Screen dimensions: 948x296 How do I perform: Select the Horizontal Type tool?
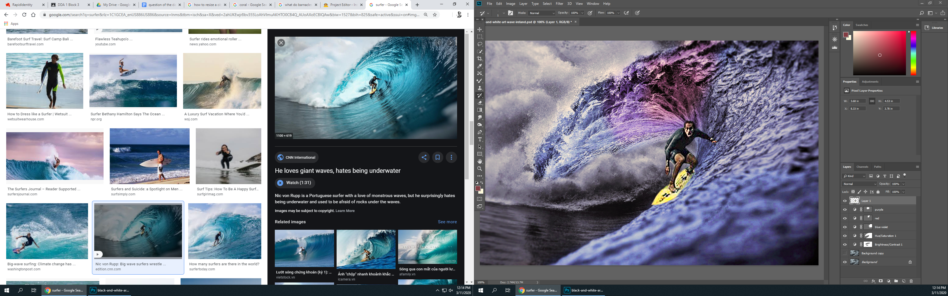click(x=480, y=139)
